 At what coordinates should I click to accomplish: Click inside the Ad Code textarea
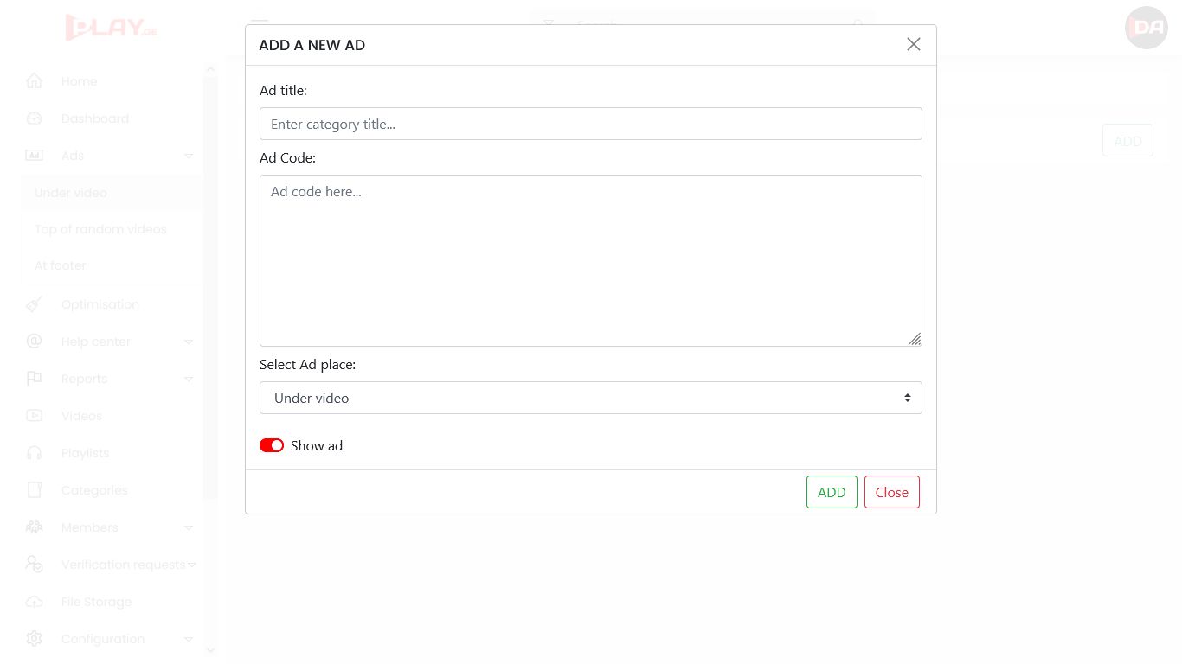pos(590,260)
